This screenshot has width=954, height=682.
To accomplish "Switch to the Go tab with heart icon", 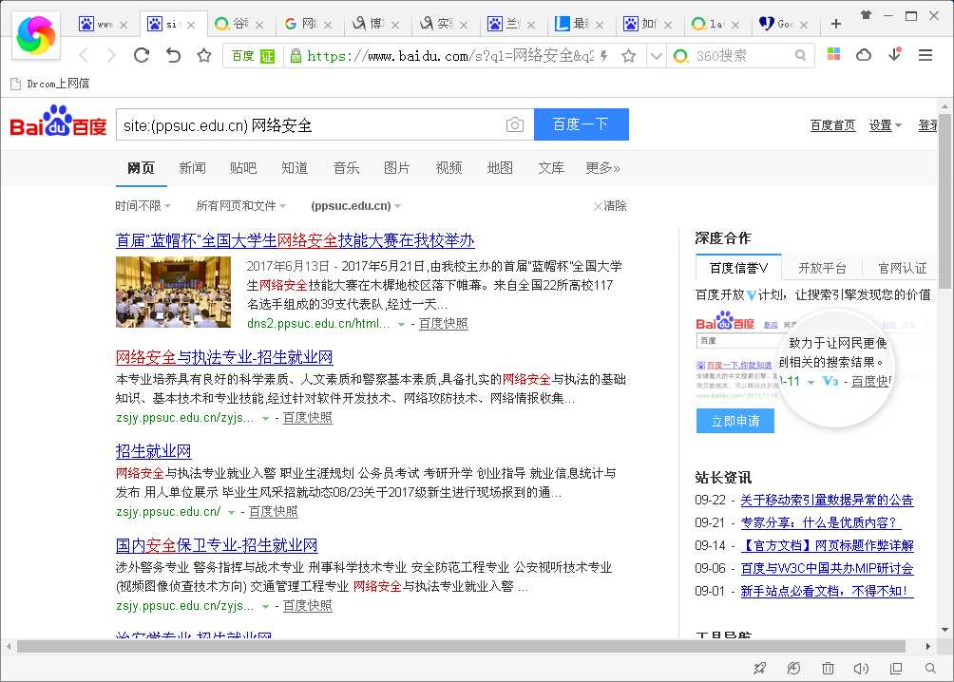I will pyautogui.click(x=784, y=24).
